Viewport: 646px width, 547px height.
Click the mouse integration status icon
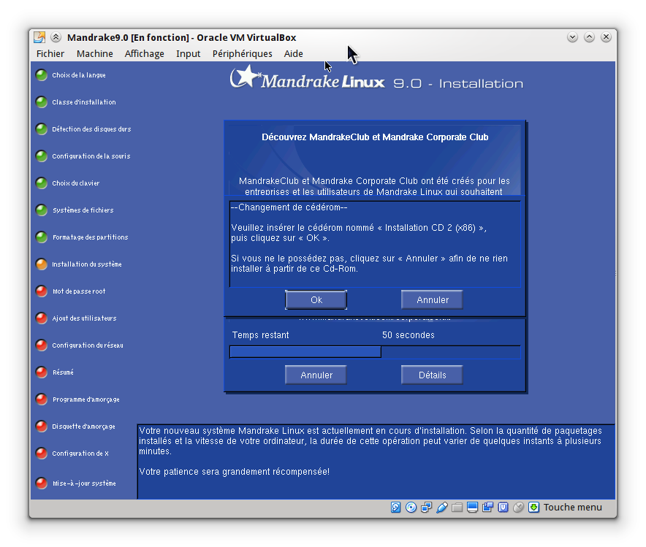click(x=518, y=508)
